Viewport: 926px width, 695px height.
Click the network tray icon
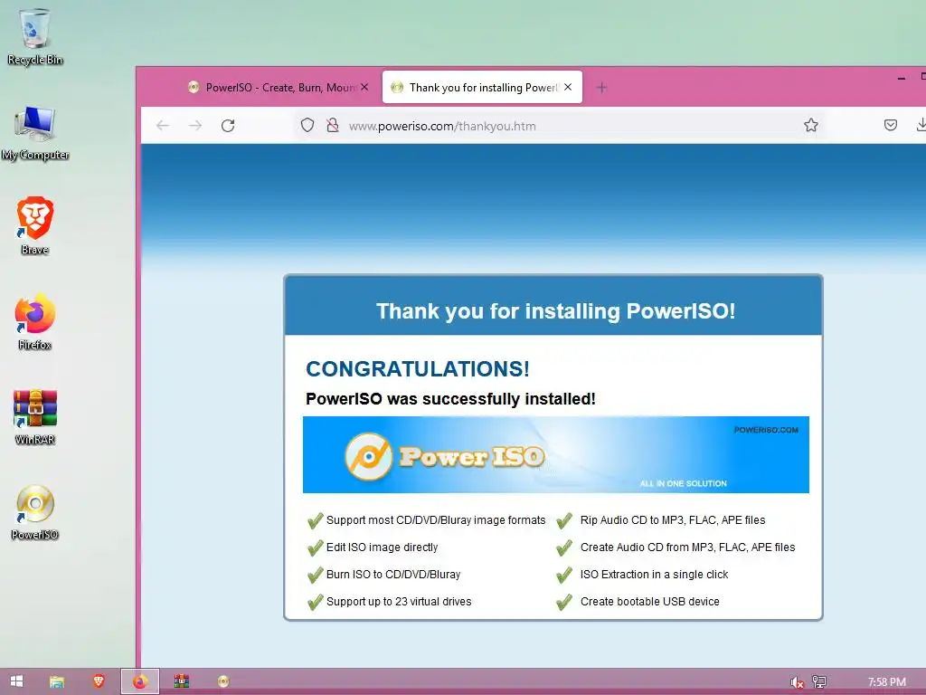coord(819,682)
